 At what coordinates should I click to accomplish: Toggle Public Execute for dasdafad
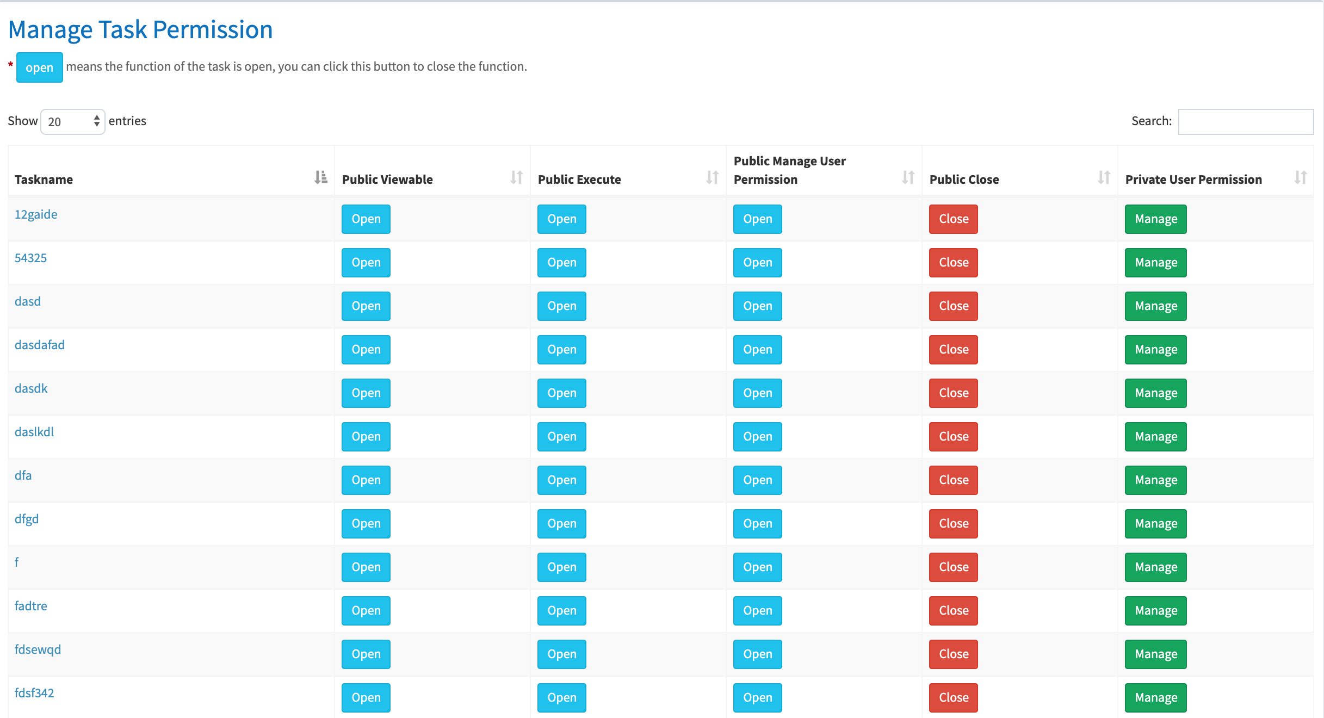(x=562, y=350)
